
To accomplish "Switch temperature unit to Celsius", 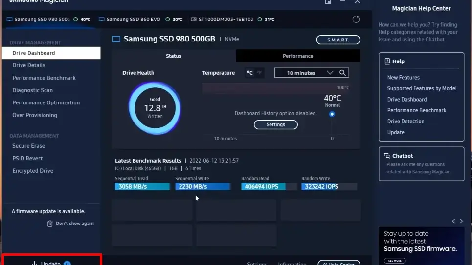I will coord(249,73).
